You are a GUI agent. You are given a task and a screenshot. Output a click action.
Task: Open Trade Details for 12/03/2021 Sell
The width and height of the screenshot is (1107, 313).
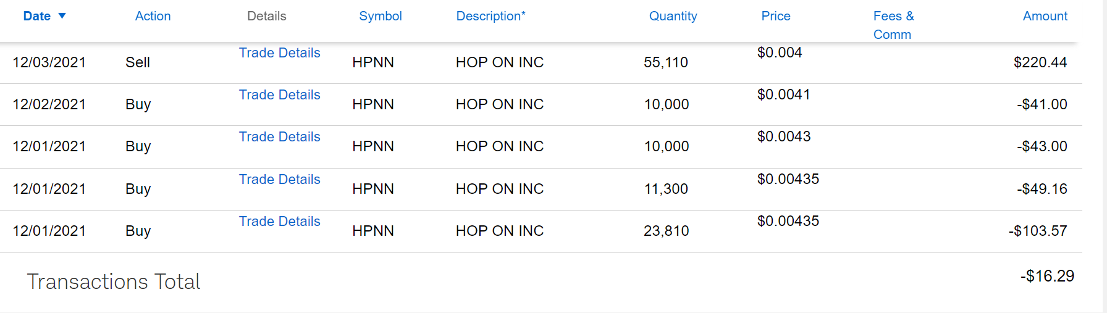(x=279, y=53)
